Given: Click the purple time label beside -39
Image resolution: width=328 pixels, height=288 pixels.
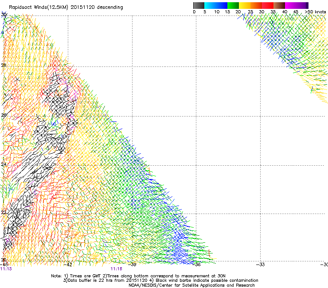Looking at the screenshot, I should click(x=116, y=269).
